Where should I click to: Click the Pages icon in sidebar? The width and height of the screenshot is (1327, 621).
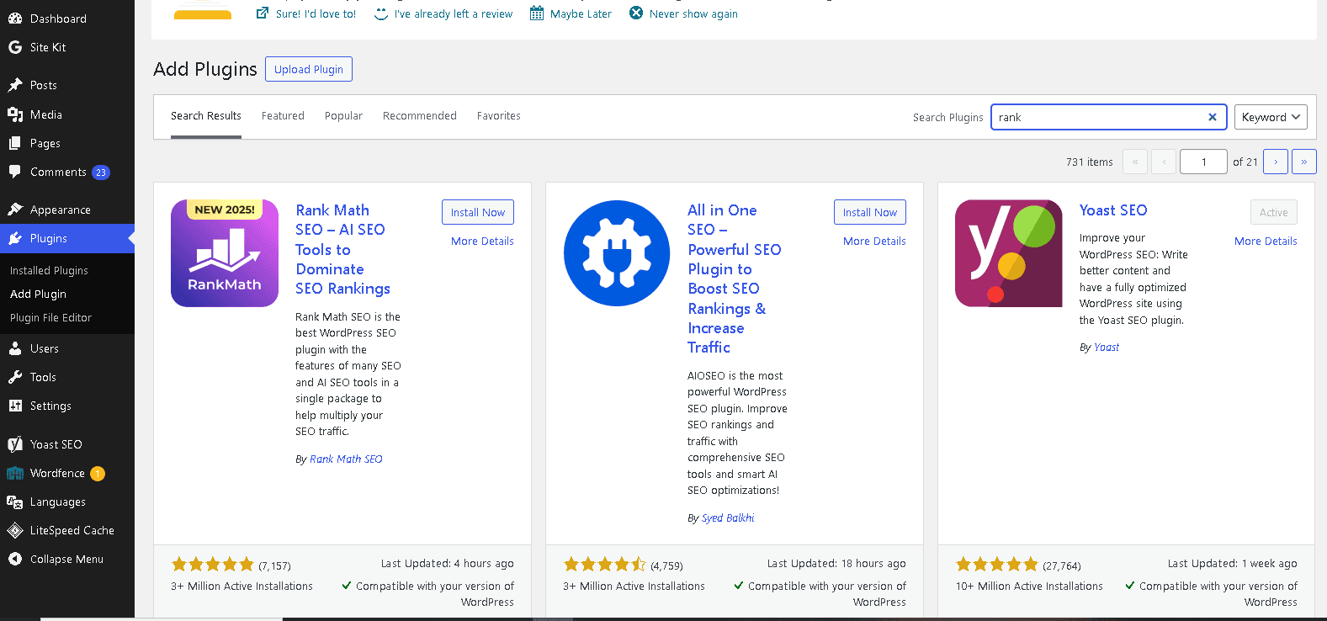click(15, 143)
